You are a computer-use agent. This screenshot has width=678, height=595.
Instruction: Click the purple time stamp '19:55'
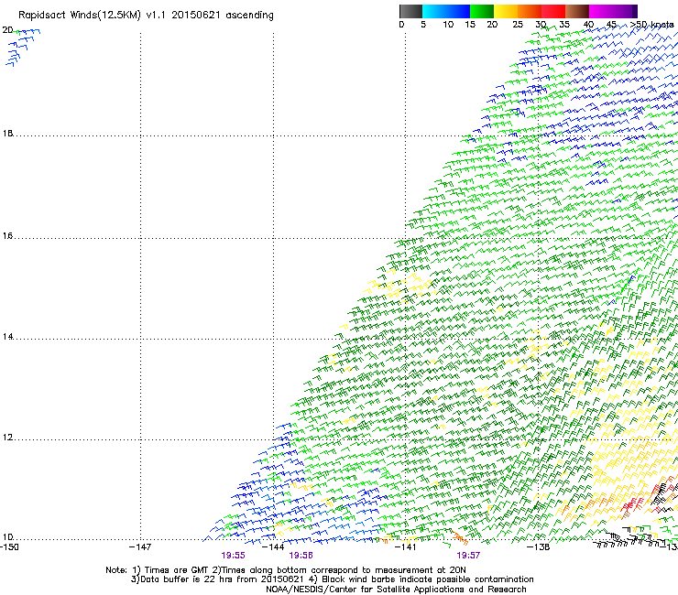(x=233, y=556)
